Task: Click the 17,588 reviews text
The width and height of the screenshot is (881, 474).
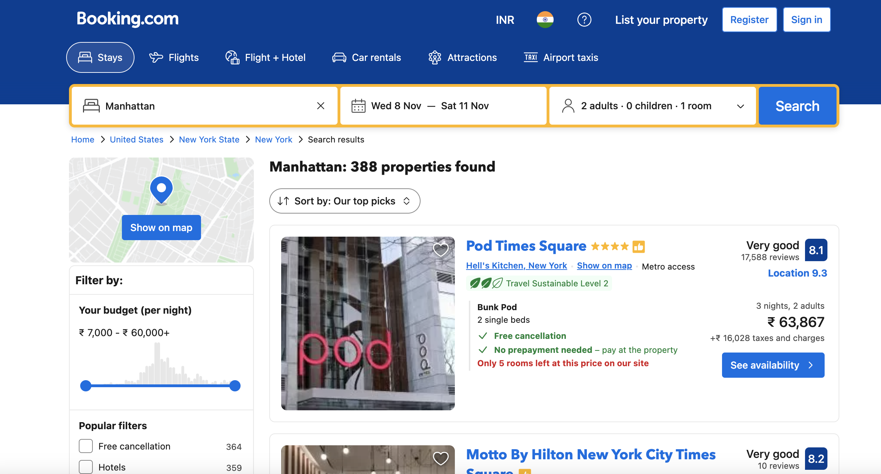Action: coord(770,257)
